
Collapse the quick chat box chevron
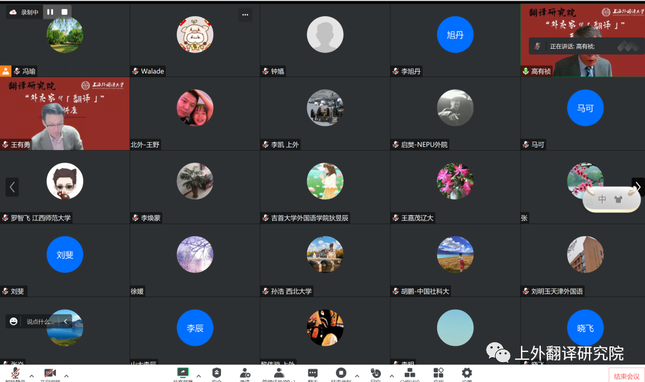65,322
